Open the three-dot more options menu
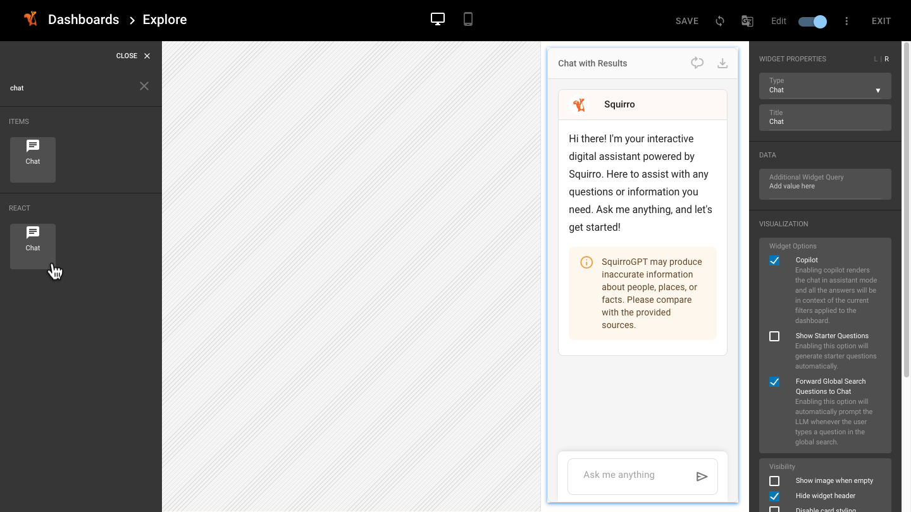Image resolution: width=911 pixels, height=512 pixels. 846,21
